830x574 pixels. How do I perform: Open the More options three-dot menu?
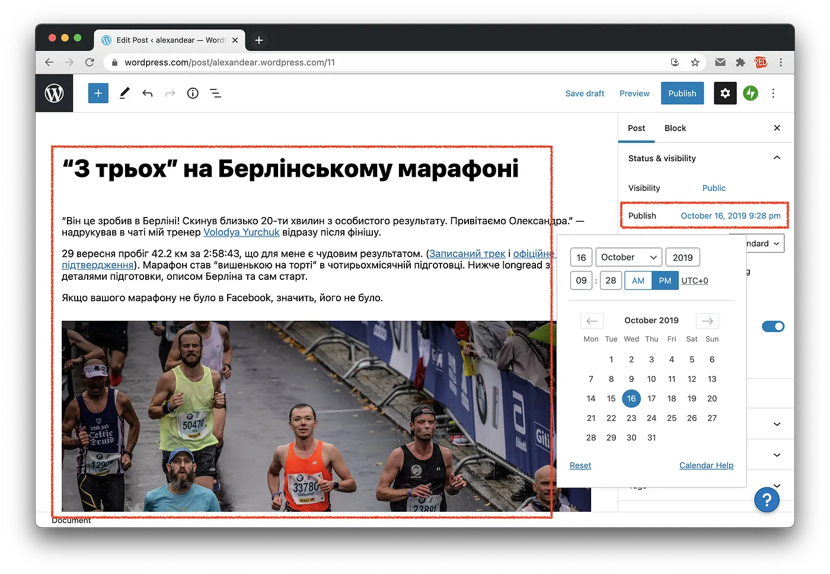tap(773, 93)
